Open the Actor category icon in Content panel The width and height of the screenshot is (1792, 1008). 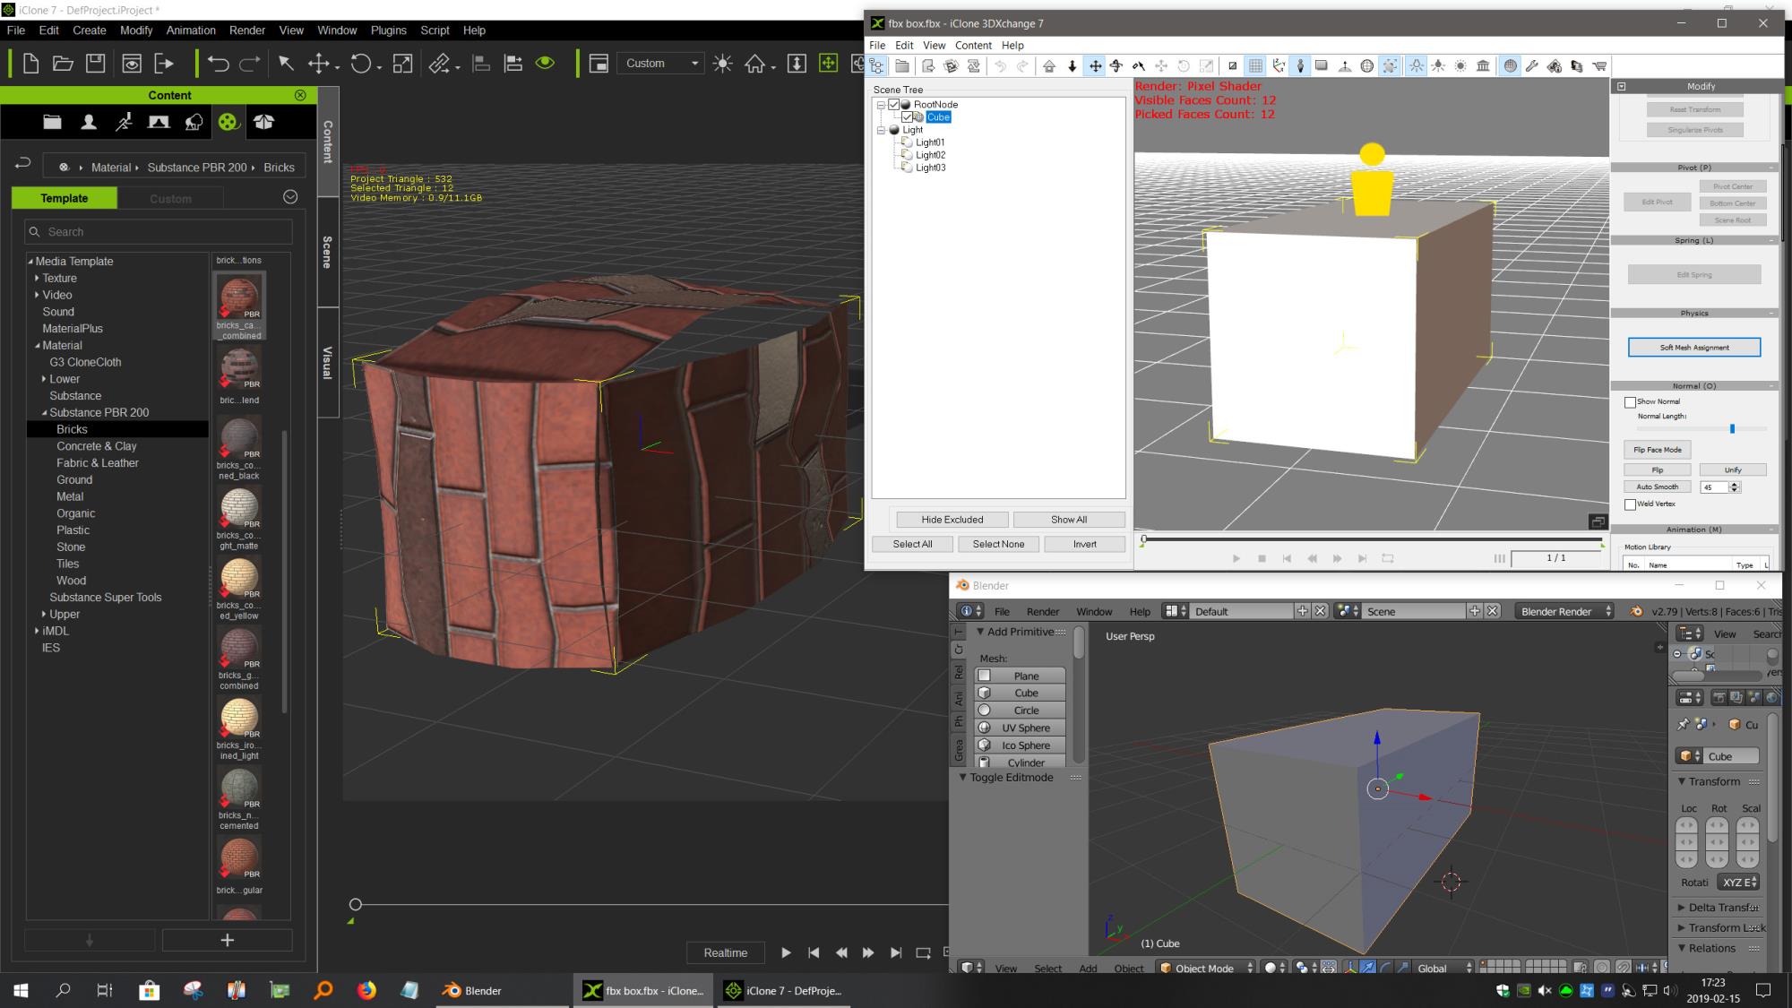(88, 123)
